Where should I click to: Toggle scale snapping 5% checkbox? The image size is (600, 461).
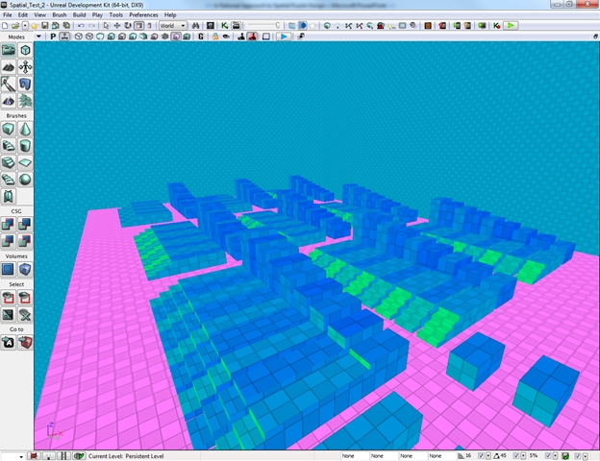click(x=548, y=455)
